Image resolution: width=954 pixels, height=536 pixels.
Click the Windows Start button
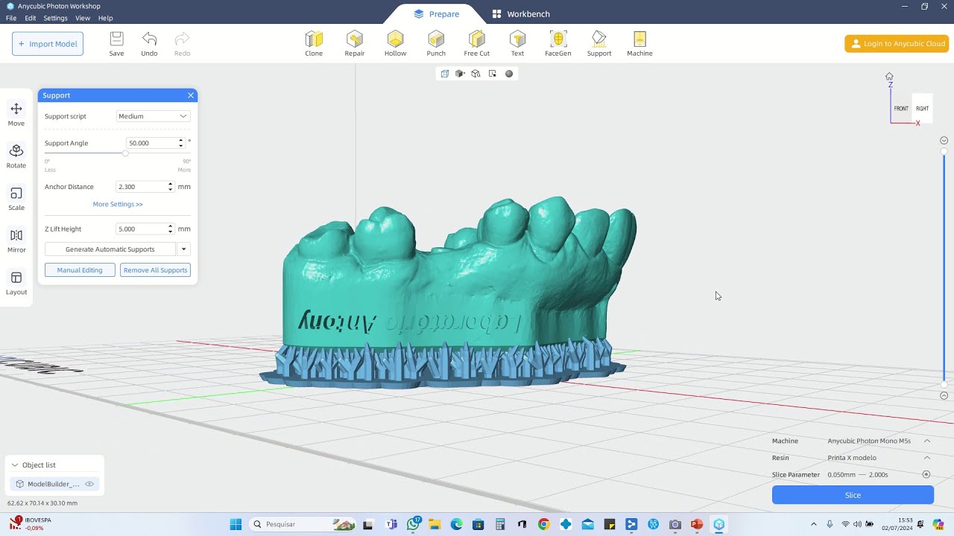[236, 524]
